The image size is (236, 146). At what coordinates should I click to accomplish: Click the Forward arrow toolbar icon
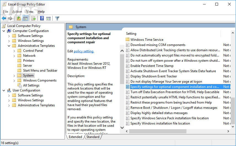click(x=10, y=18)
